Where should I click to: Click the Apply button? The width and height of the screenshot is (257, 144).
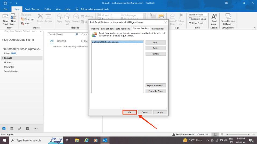pyautogui.click(x=160, y=112)
